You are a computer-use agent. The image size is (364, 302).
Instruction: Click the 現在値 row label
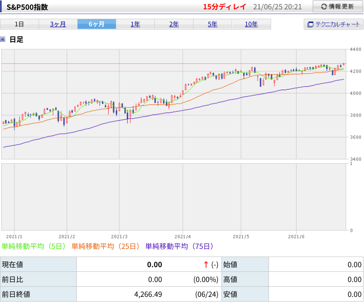[38, 265]
